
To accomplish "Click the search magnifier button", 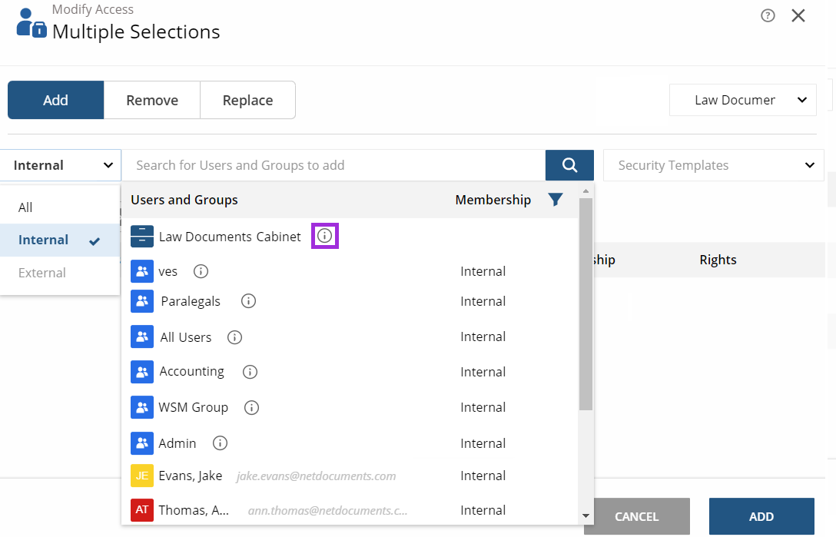I will click(x=569, y=165).
